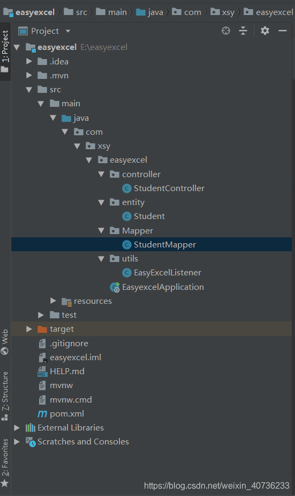
Task: Select the StudentMapper file
Action: coord(165,245)
